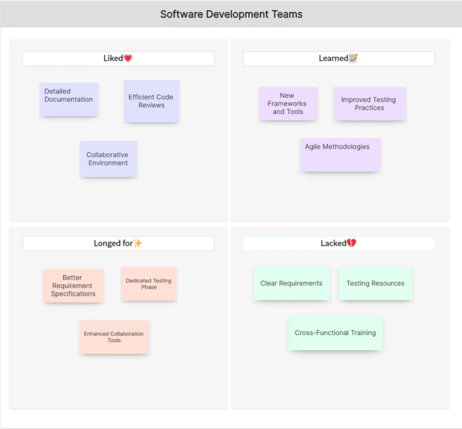
Task: Click the red heart emoji beside Liked
Action: pyautogui.click(x=128, y=58)
